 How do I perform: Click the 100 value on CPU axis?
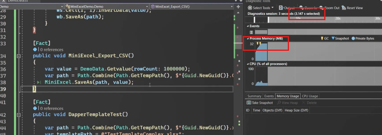coord(250,69)
